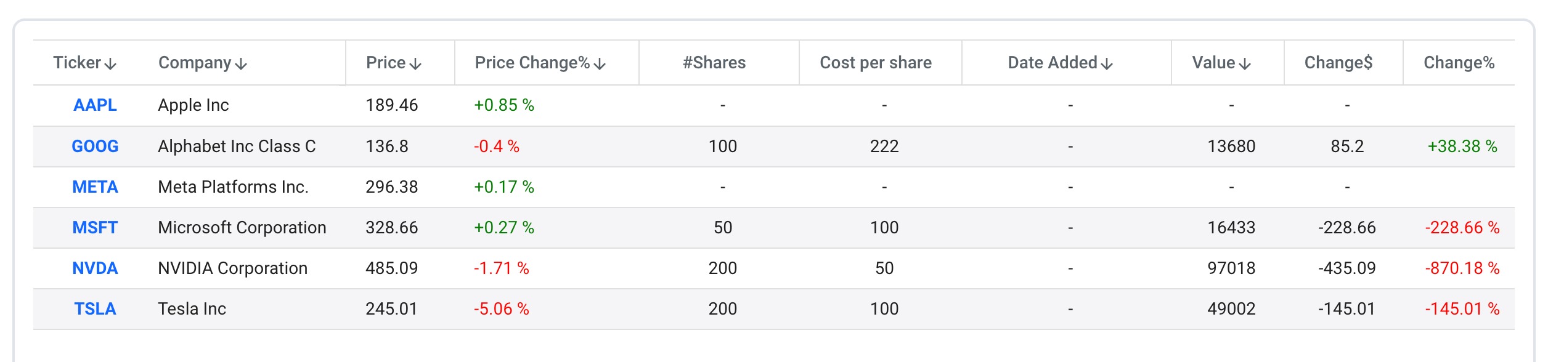Sort by Price column arrow

coord(415,64)
